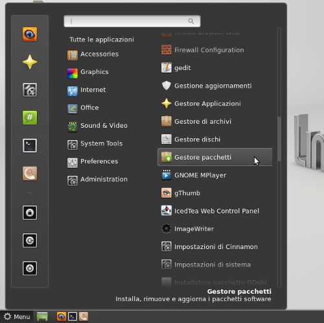Select the Internet category
This screenshot has height=323, width=324.
click(x=93, y=90)
